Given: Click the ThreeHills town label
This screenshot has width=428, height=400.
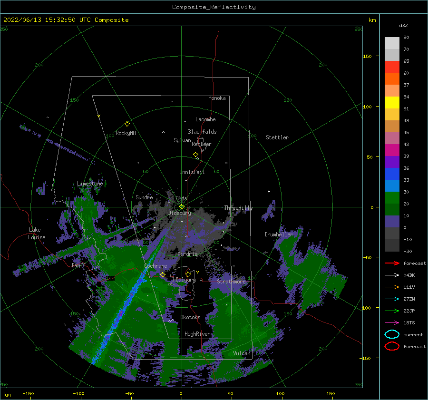Looking at the screenshot, I should 238,208.
